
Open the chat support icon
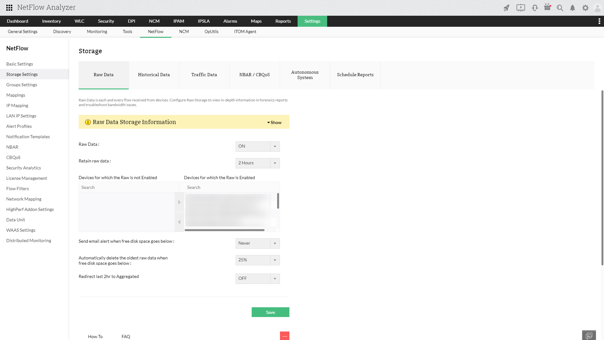(589, 335)
